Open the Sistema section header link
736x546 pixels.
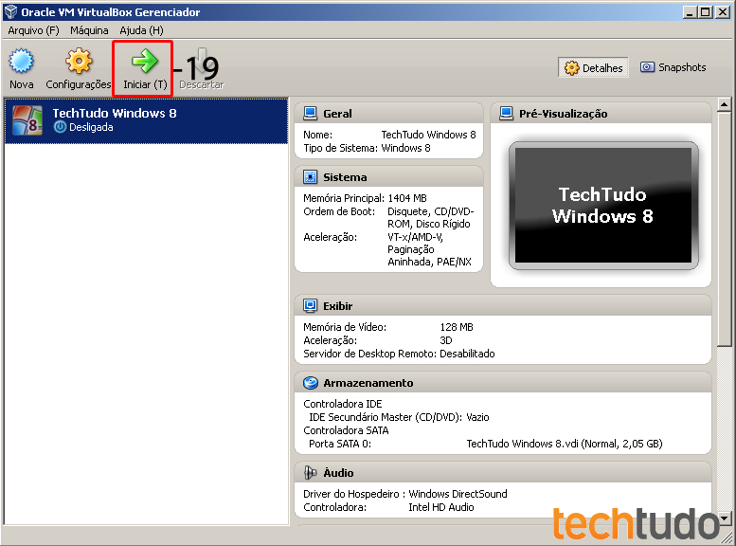(345, 177)
